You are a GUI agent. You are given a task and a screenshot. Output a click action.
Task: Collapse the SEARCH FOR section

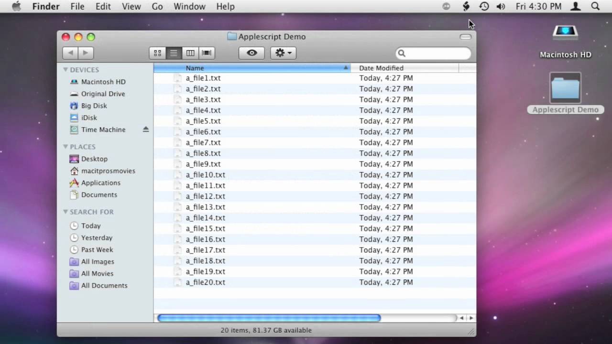[66, 212]
